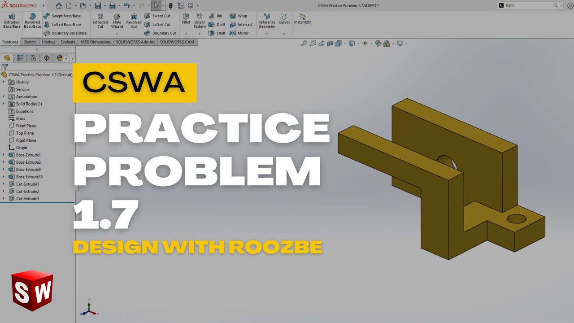Select the Shell feature
Screen dimensions: 574x323
(217, 33)
